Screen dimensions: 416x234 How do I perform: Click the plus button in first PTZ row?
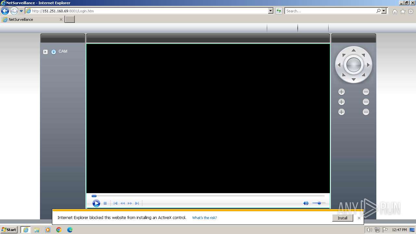pyautogui.click(x=341, y=92)
